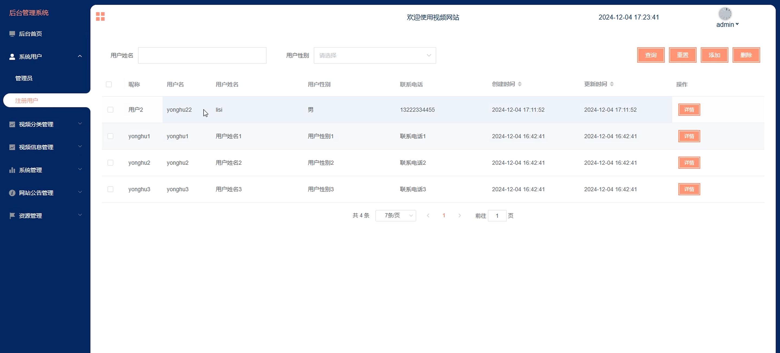
Task: Expand the 网站公告管理 menu chevron
Action: [x=80, y=192]
